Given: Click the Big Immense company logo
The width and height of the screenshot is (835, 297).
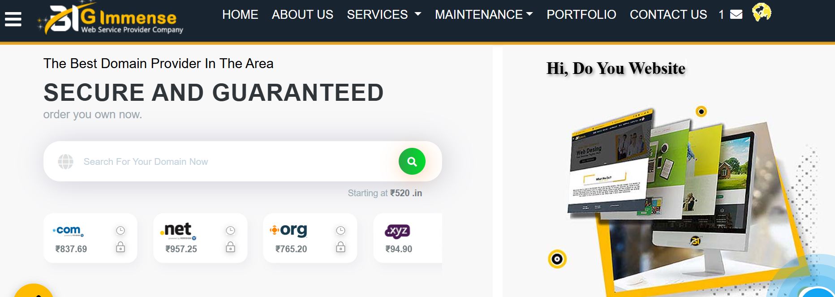Looking at the screenshot, I should (110, 18).
